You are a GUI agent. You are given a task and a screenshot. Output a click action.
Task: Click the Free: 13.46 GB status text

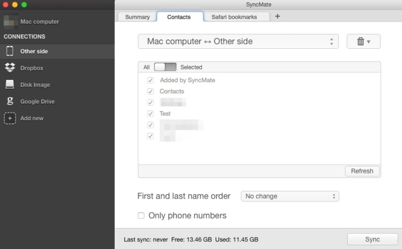coord(191,240)
